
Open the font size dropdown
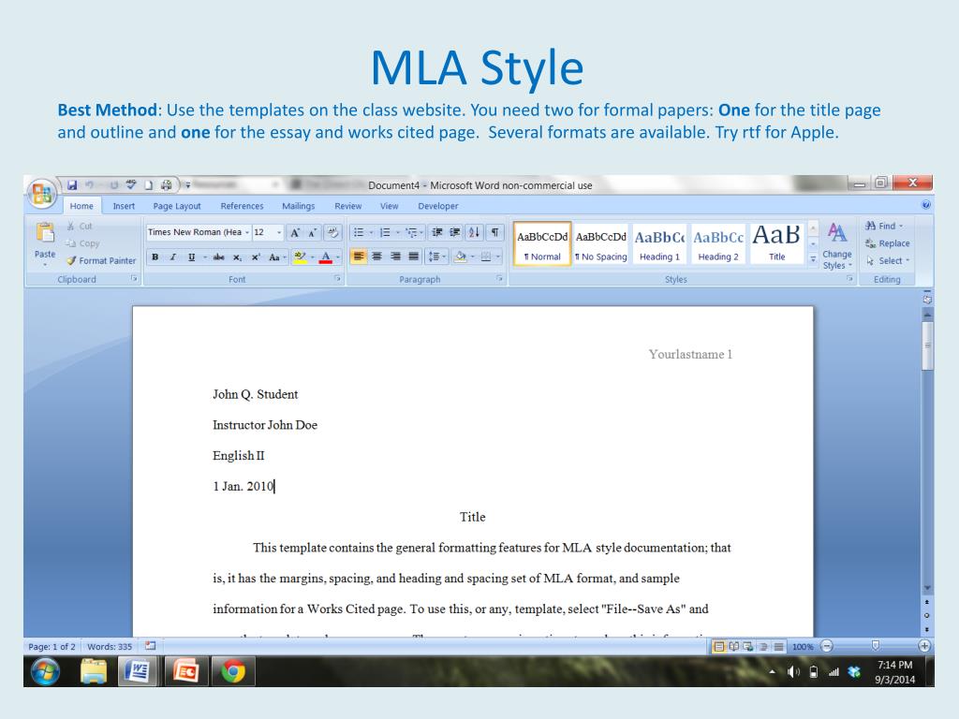(279, 232)
